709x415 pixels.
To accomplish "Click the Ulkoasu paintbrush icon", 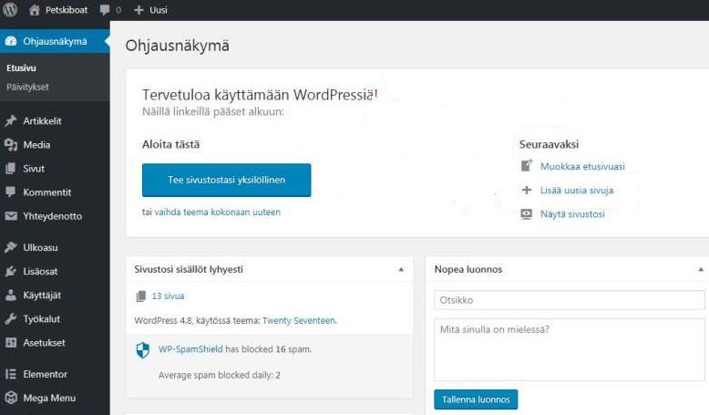I will [11, 247].
